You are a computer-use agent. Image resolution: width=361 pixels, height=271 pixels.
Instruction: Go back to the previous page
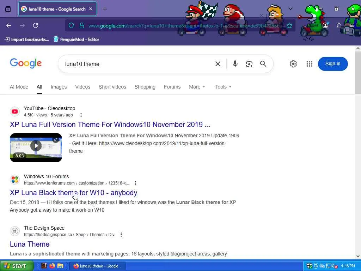(x=9, y=25)
